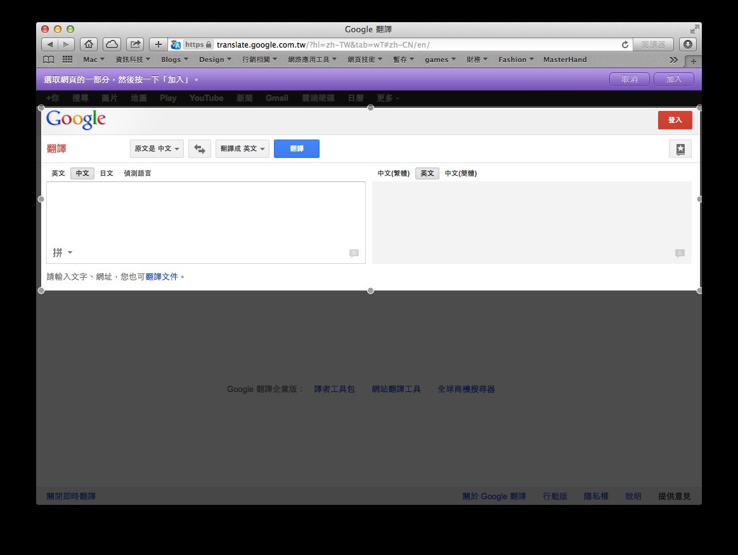Screen dimensions: 738x555
Task: Select 英文 as source language
Action: (x=58, y=173)
